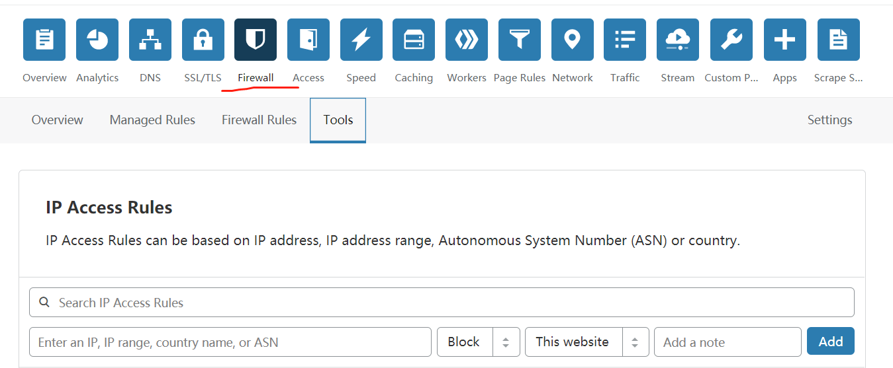
Task: Open the Access door icon
Action: tap(308, 40)
